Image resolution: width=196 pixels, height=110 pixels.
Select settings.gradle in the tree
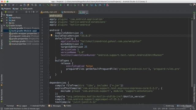coord(24,41)
